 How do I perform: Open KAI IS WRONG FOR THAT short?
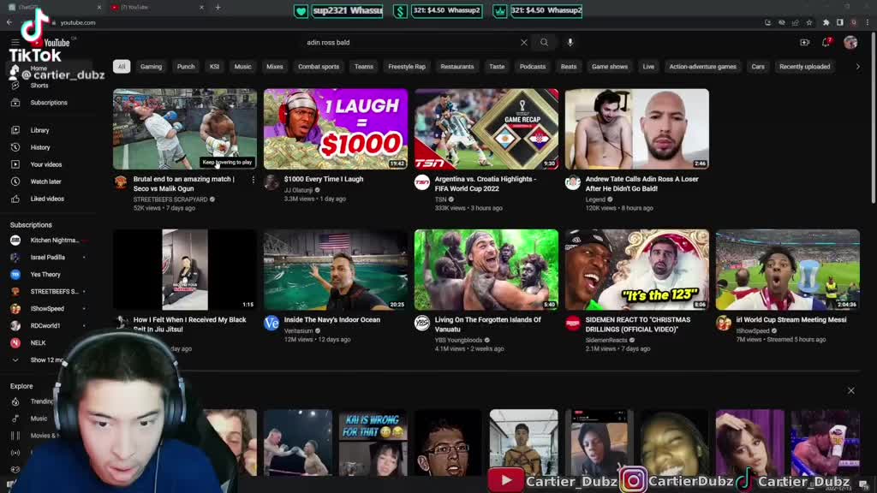373,443
